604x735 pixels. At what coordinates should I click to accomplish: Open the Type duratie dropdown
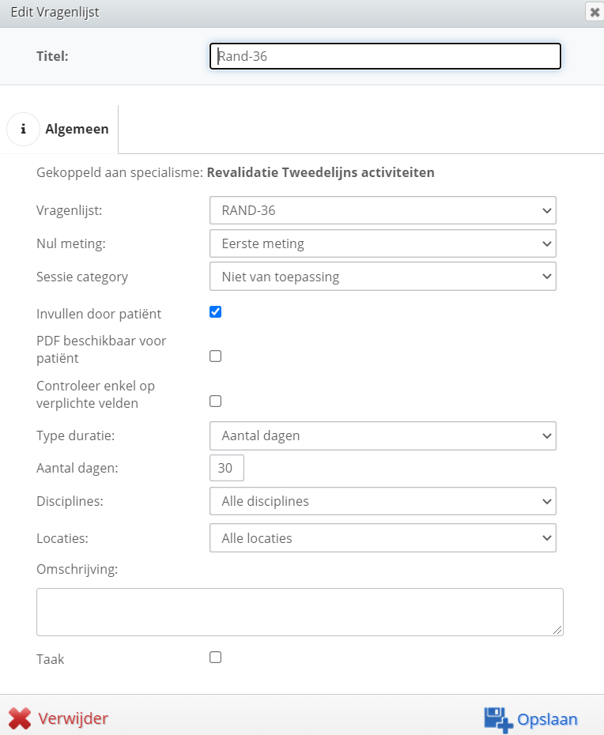click(383, 436)
